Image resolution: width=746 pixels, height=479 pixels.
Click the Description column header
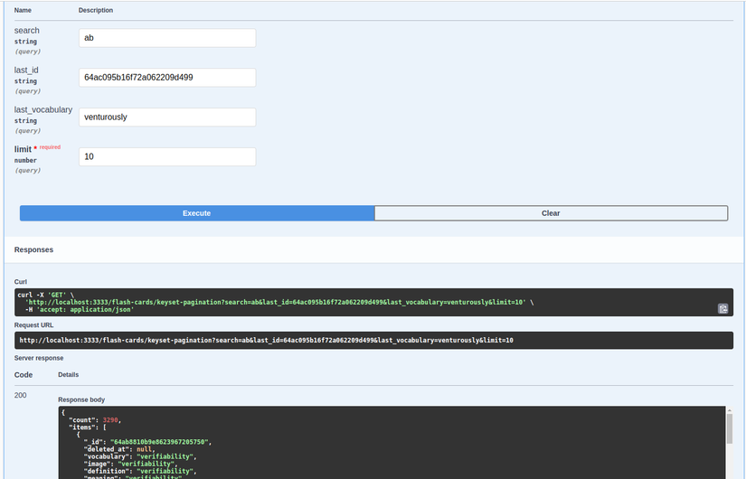pyautogui.click(x=96, y=10)
